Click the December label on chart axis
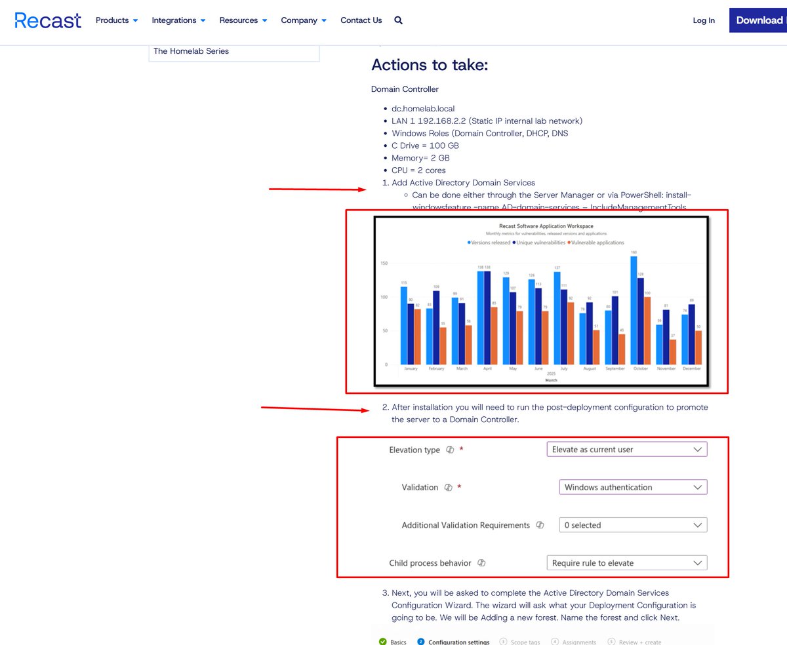787x645 pixels. pos(692,369)
